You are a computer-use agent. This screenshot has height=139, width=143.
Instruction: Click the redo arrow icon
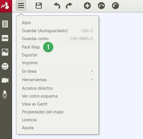(69, 6)
